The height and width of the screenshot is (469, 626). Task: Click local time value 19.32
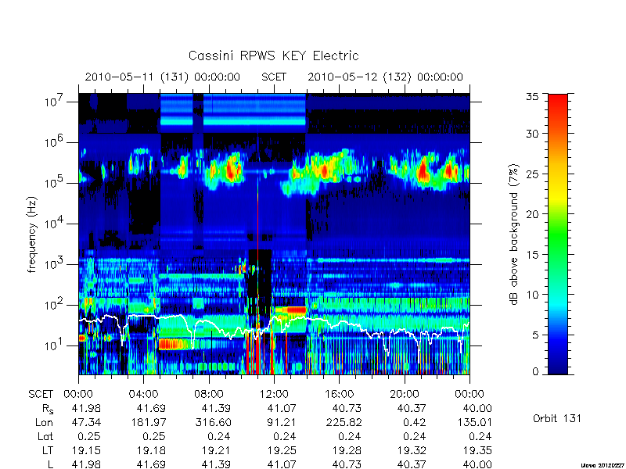click(412, 450)
